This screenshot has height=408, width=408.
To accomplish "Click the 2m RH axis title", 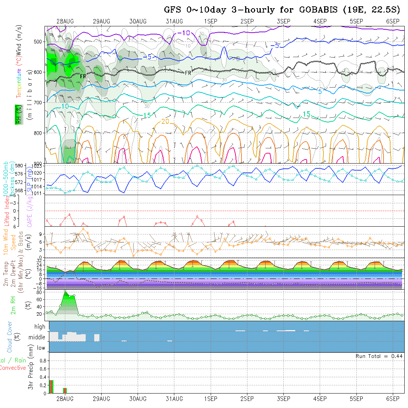I will [13, 306].
